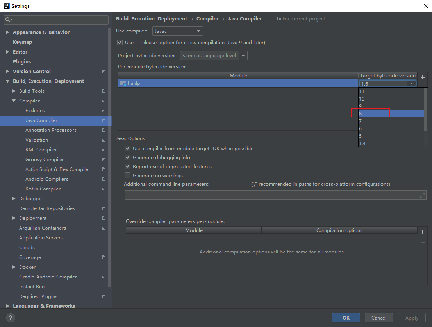Open Project bytecode version dropdown
This screenshot has width=432, height=327.
[214, 56]
